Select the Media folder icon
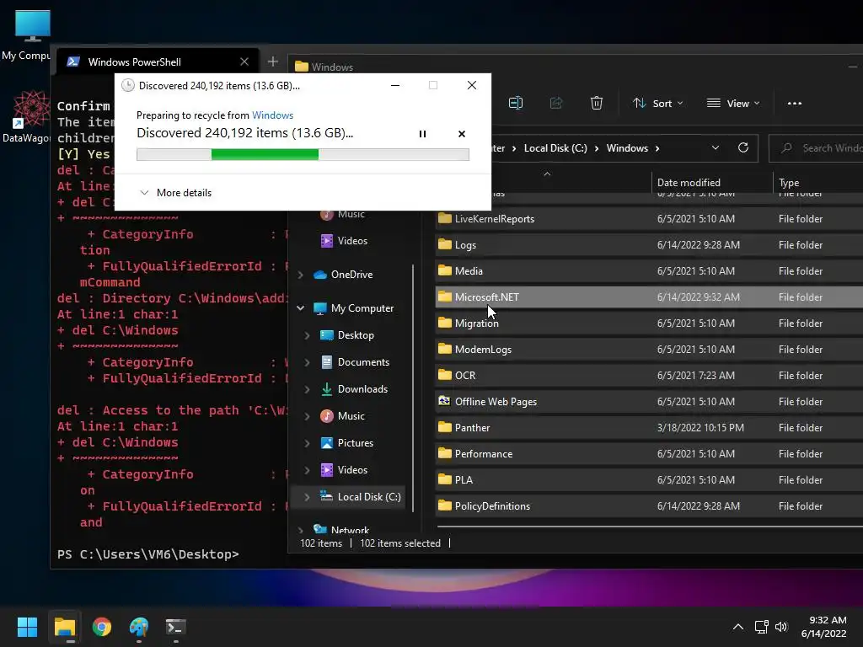Image resolution: width=863 pixels, height=647 pixels. point(445,270)
